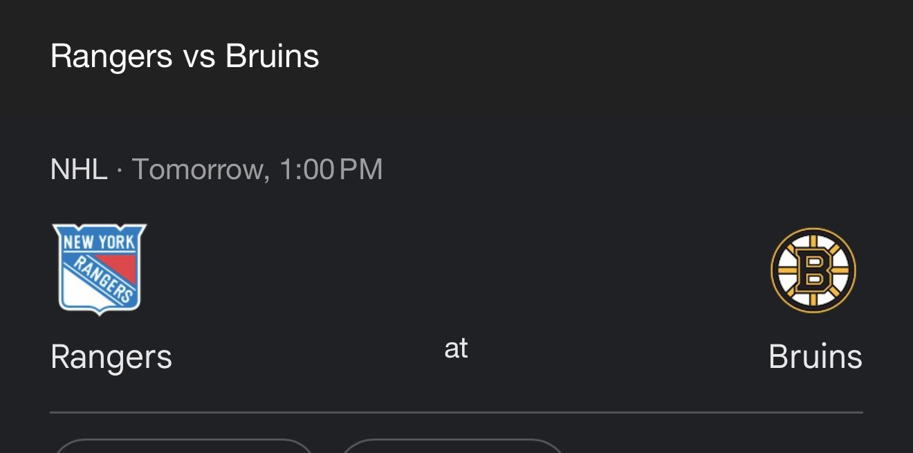Tap the home team's badge above Bruins label
The height and width of the screenshot is (453, 913).
(813, 270)
